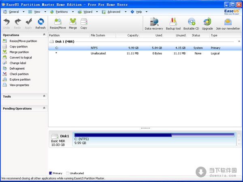Click the 5.84 GB used value

(x=157, y=48)
